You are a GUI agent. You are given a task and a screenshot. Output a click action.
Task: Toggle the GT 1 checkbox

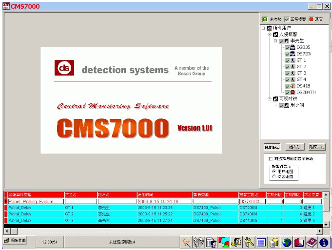tap(287, 60)
